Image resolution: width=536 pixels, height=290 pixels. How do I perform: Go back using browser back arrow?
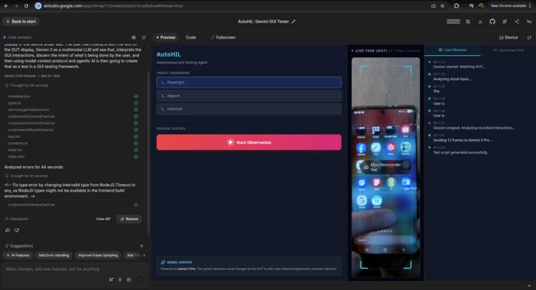pos(6,6)
